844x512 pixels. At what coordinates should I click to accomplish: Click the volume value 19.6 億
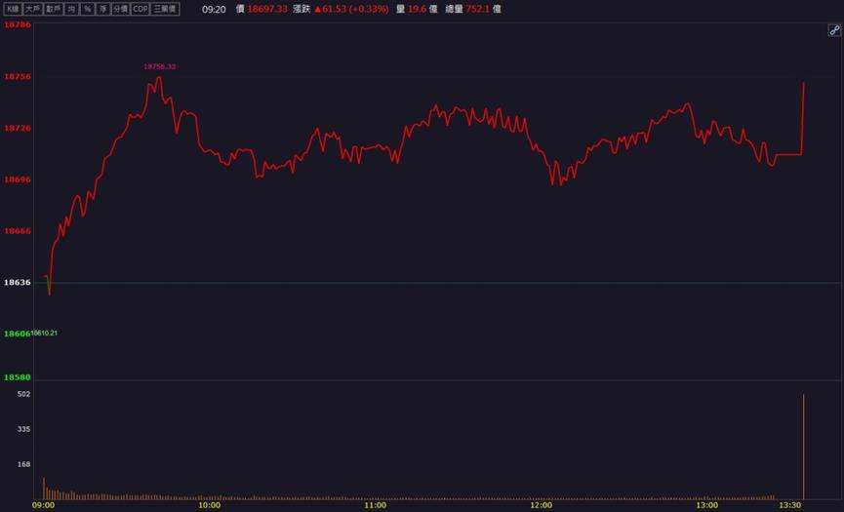click(x=422, y=9)
